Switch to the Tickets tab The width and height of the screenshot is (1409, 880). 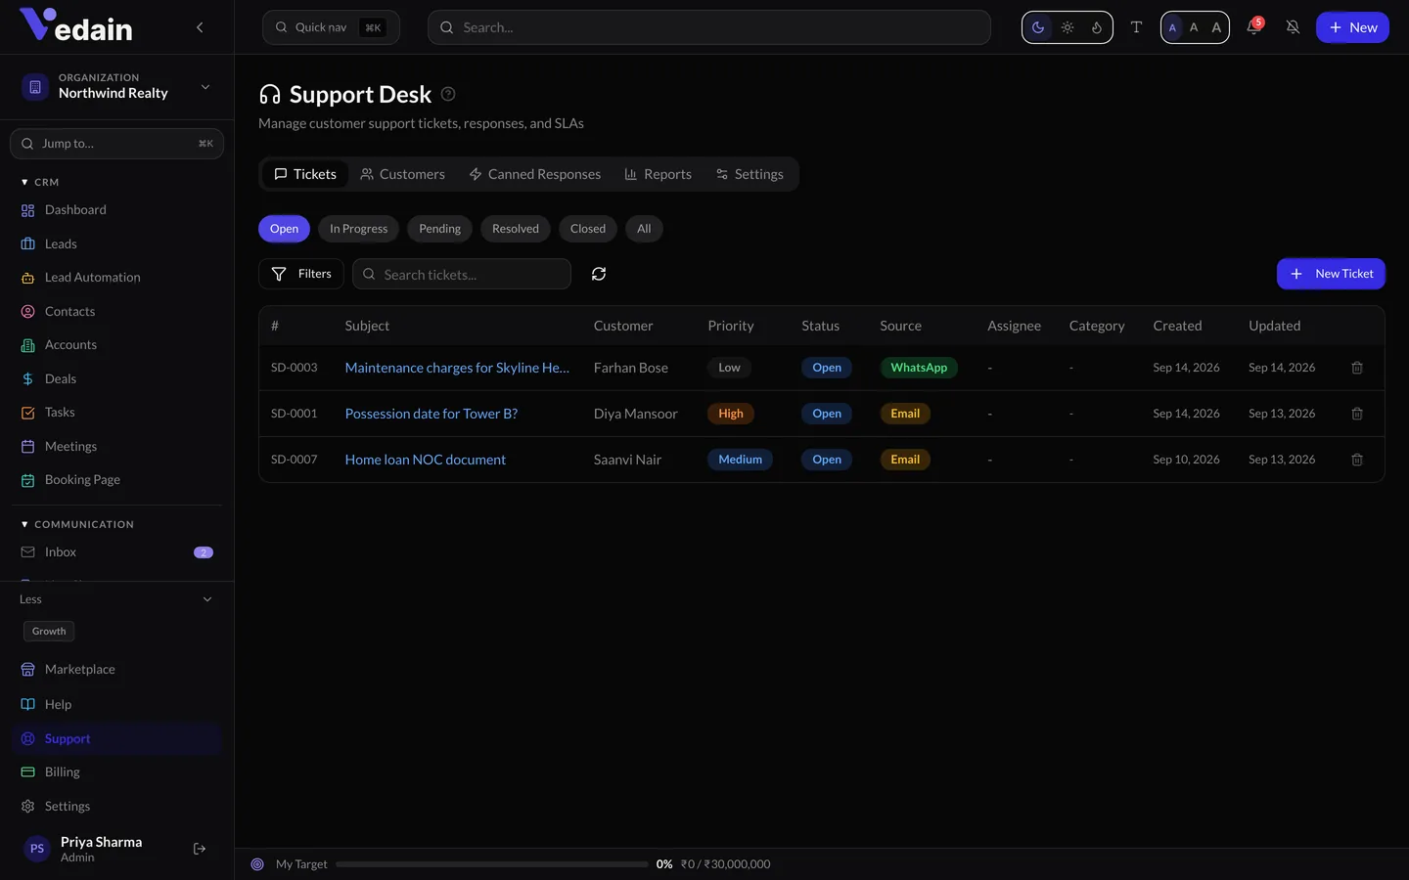pos(305,174)
